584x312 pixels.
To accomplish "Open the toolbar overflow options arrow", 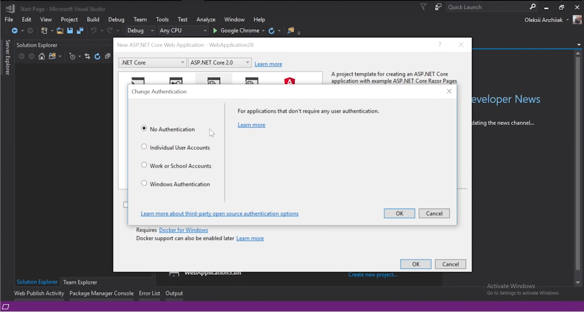I will tap(299, 32).
